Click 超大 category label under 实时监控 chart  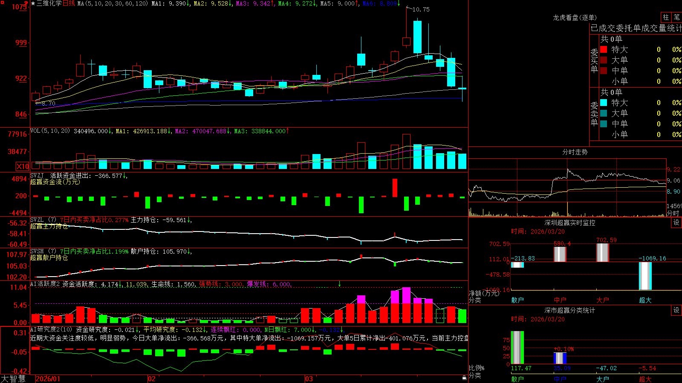[x=645, y=300]
